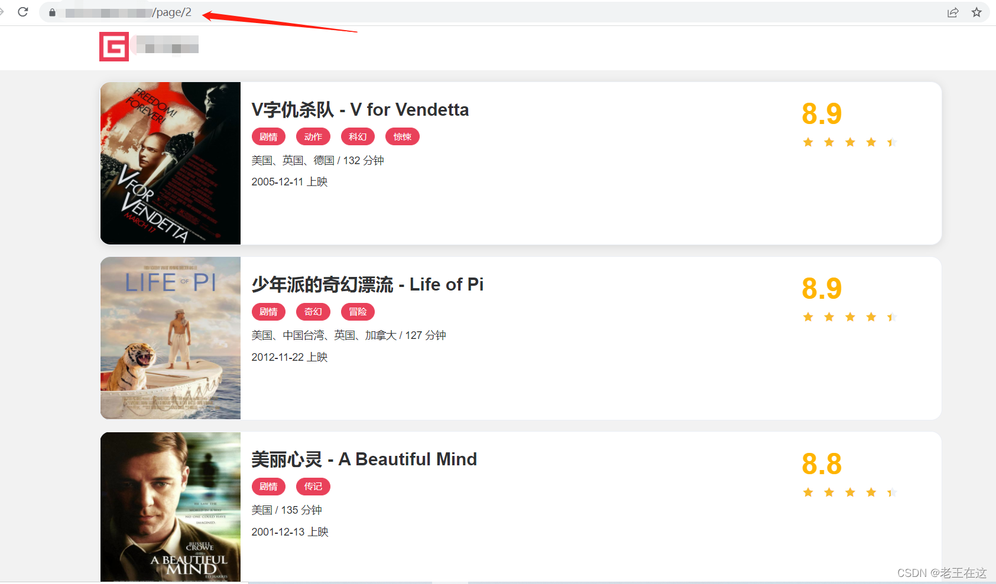Select the 科幻 tag on V for Vendetta
Image resolution: width=996 pixels, height=584 pixels.
coord(358,137)
